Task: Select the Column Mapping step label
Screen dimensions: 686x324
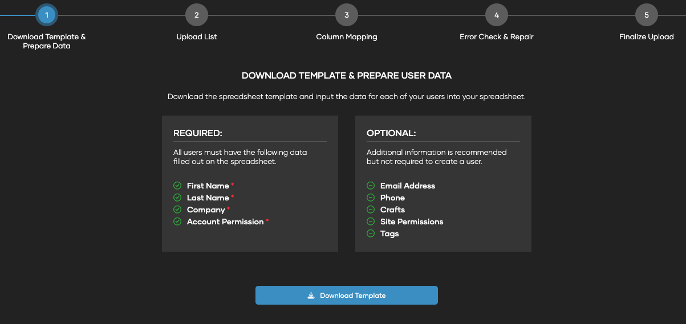Action: [347, 37]
